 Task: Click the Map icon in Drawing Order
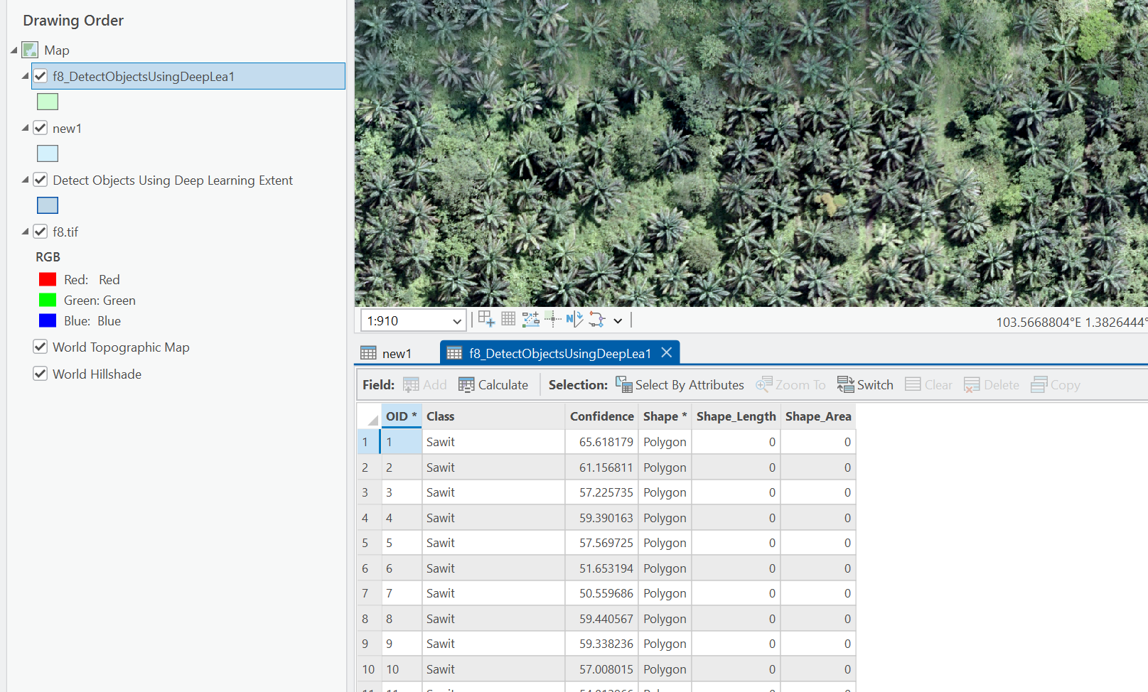tap(30, 50)
